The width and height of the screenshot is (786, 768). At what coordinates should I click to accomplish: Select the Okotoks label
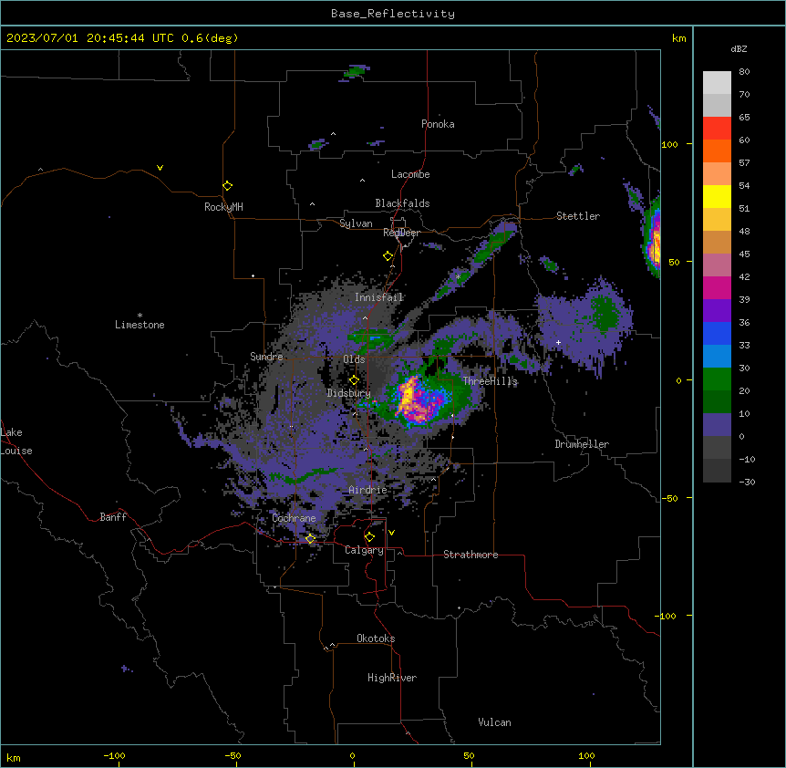[x=376, y=638]
